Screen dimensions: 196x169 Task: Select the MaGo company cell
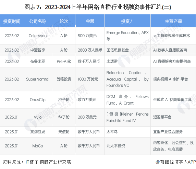38,146
